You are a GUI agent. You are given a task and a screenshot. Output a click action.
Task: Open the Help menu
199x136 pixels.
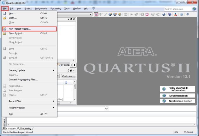pyautogui.click(x=86, y=9)
